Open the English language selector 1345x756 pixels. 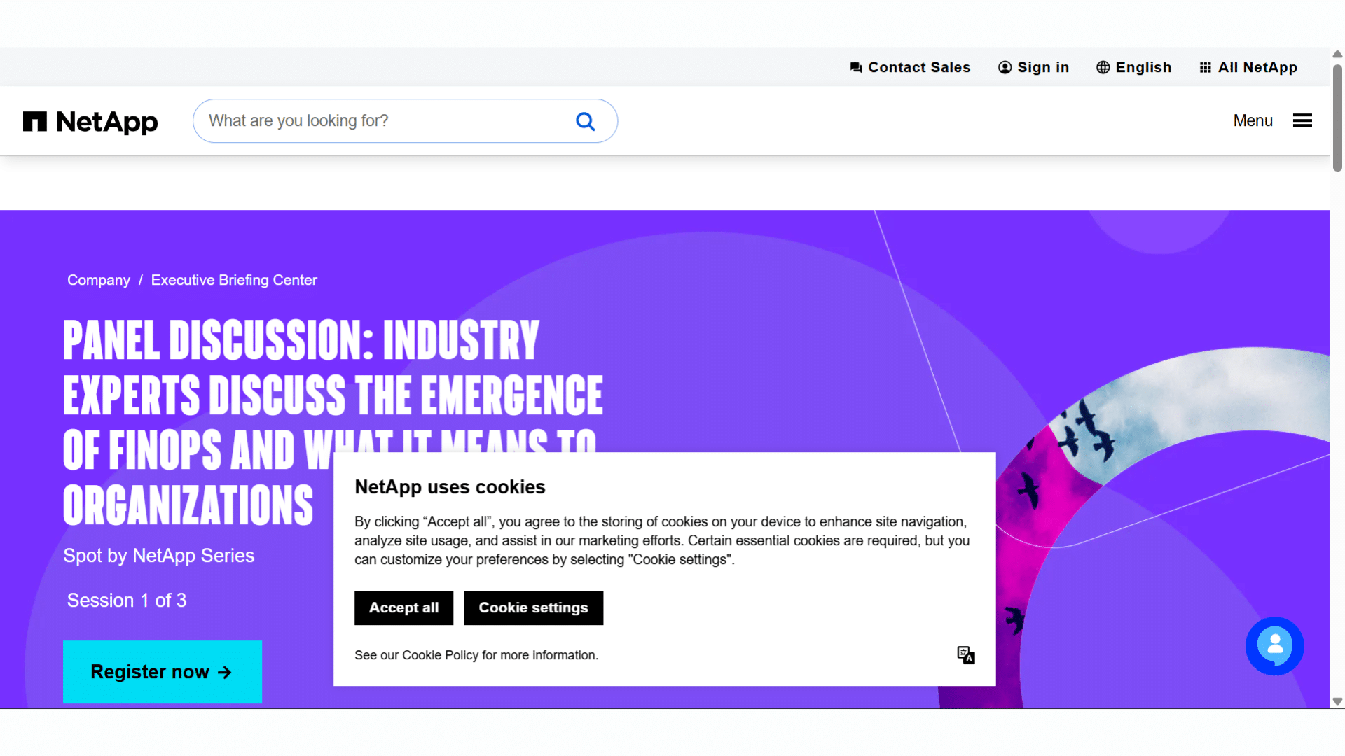tap(1133, 67)
